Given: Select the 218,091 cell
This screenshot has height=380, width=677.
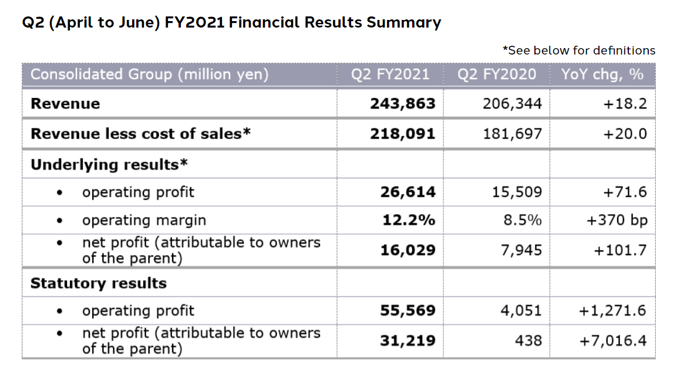Looking at the screenshot, I should pyautogui.click(x=403, y=134).
